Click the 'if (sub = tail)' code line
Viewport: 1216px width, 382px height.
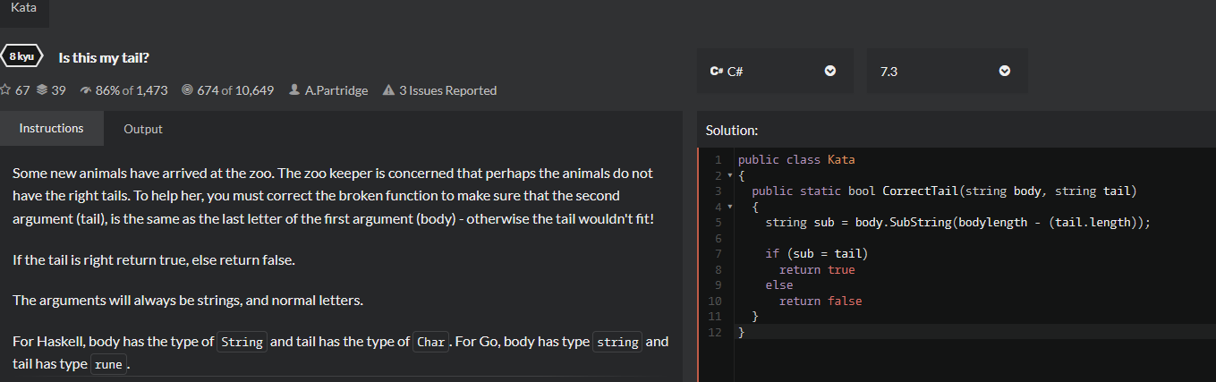817,254
